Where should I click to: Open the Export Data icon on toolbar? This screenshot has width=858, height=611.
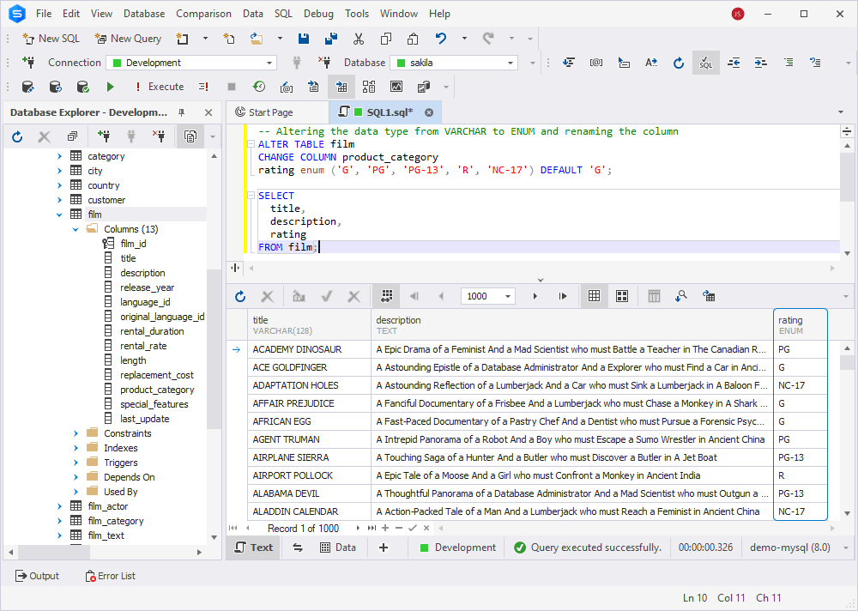tap(314, 86)
